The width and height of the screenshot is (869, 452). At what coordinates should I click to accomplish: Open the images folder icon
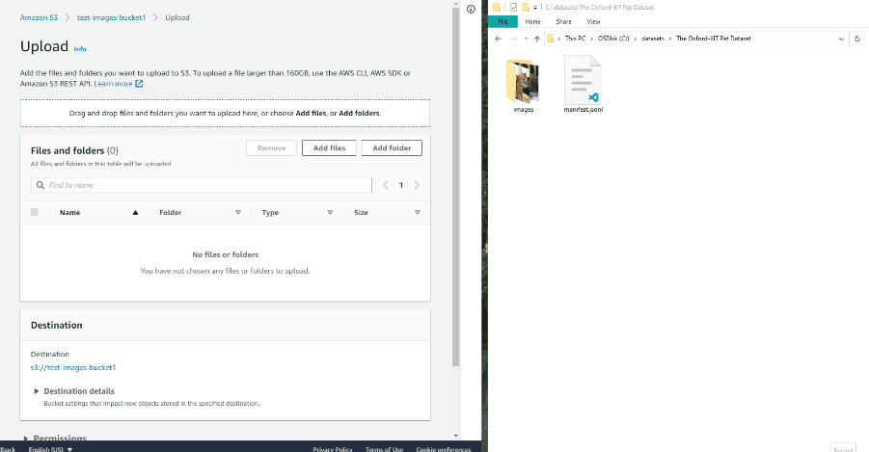(524, 80)
